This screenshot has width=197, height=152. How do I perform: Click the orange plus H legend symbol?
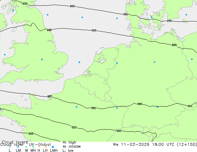click(x=39, y=147)
